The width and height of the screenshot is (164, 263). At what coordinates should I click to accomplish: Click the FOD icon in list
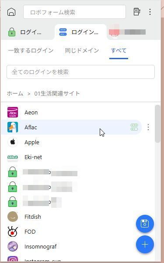coord(13,231)
